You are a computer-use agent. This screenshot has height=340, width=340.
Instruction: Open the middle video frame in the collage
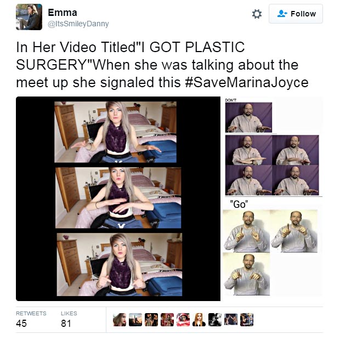coord(118,197)
